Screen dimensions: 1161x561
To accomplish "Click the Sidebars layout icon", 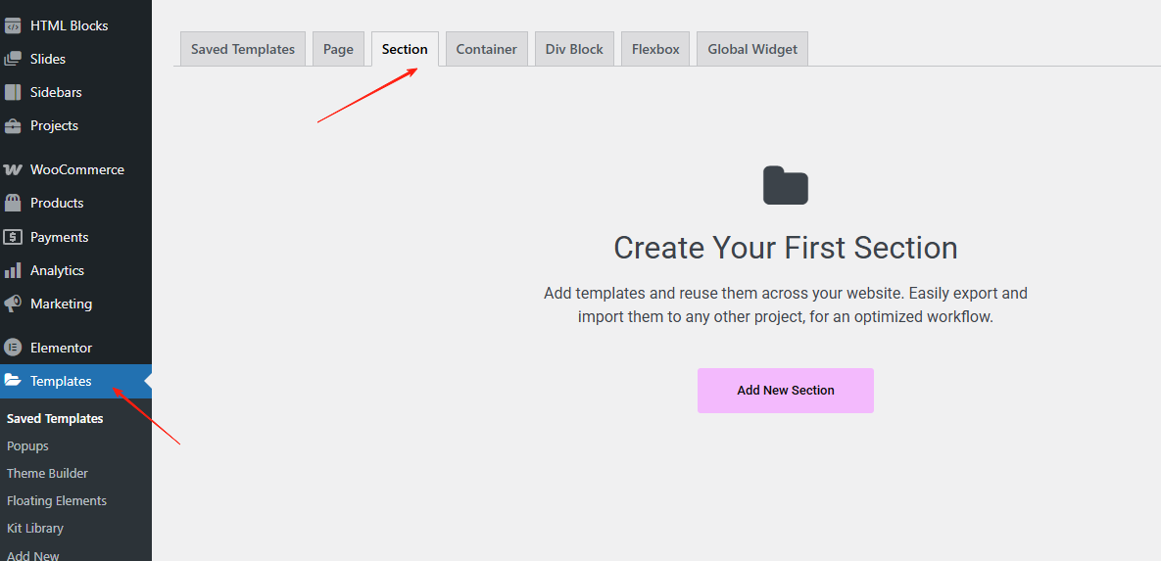I will tap(13, 92).
